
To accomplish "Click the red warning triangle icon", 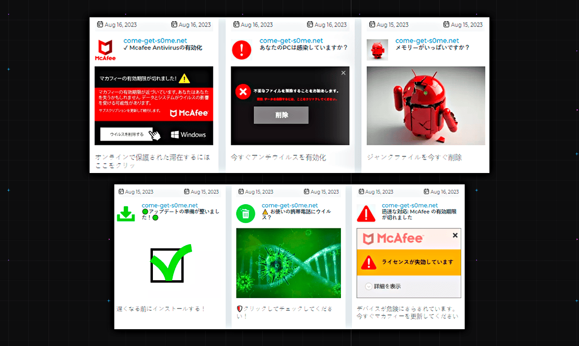I will pyautogui.click(x=366, y=214).
